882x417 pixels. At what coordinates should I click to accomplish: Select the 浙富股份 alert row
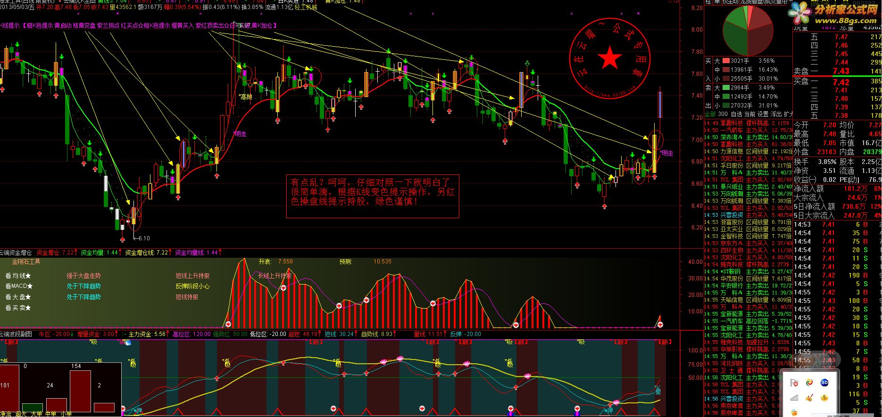coord(749,222)
